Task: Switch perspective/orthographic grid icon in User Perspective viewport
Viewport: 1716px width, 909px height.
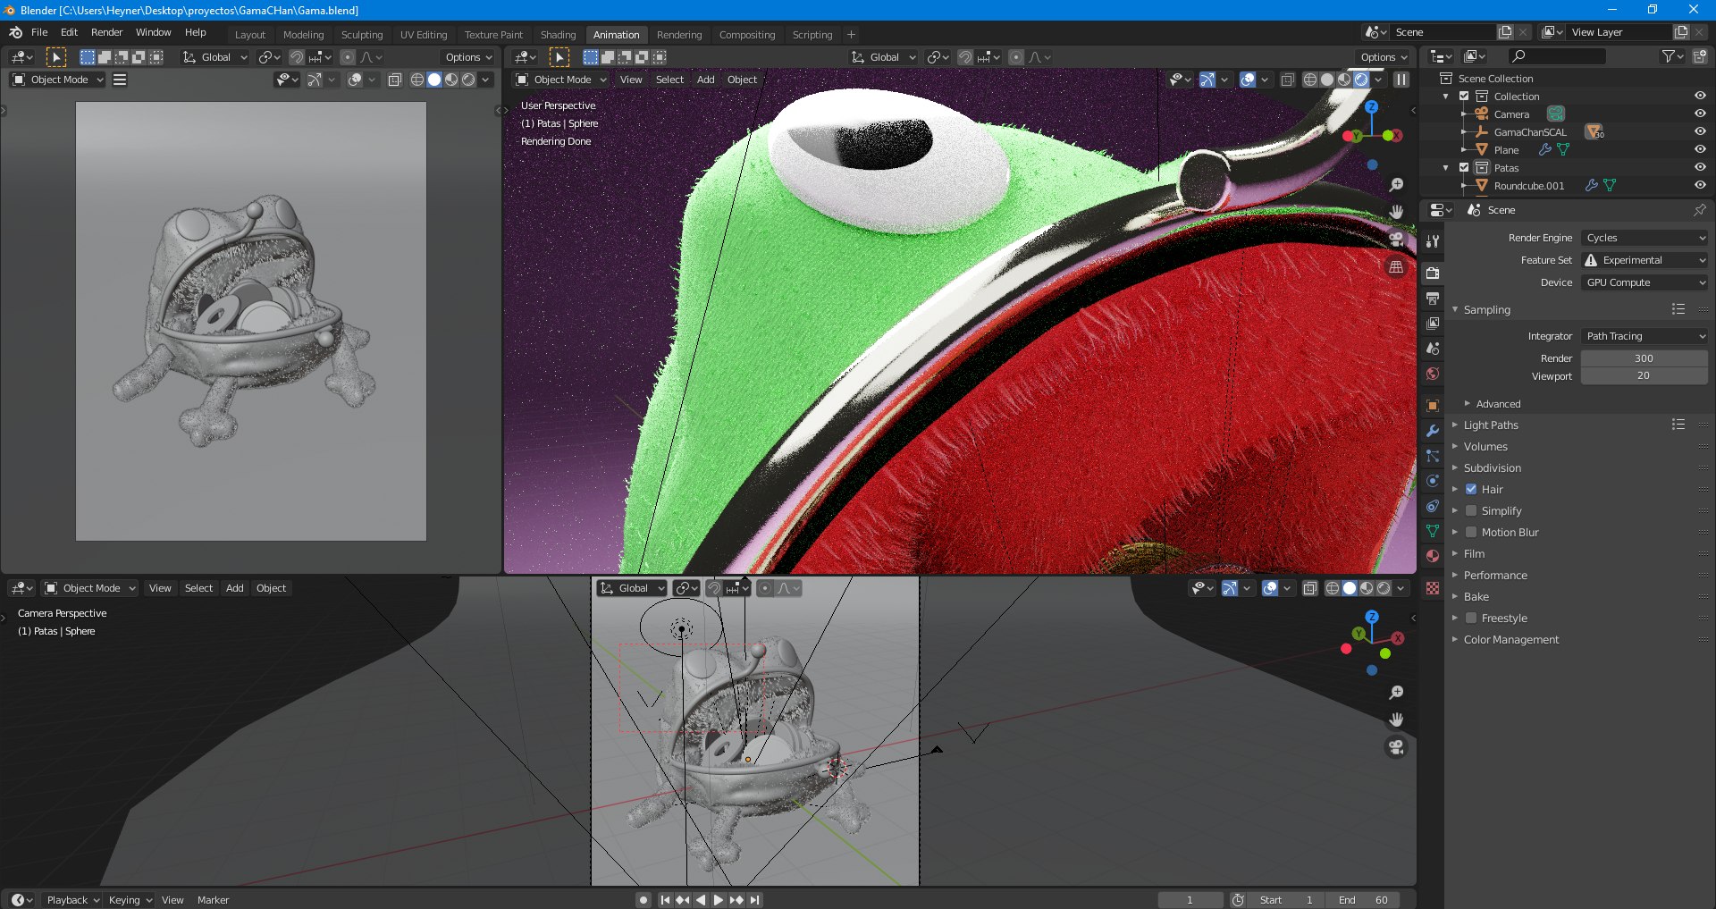Action: click(x=1396, y=266)
